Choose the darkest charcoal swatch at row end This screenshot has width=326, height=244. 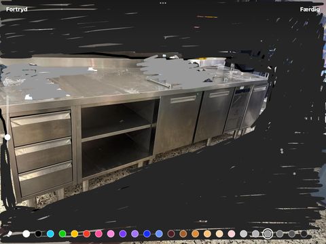click(x=304, y=234)
